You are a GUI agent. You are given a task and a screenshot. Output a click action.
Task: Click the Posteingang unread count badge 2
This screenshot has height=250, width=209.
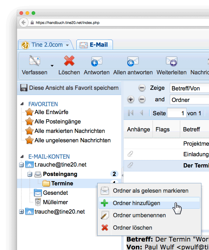(114, 174)
